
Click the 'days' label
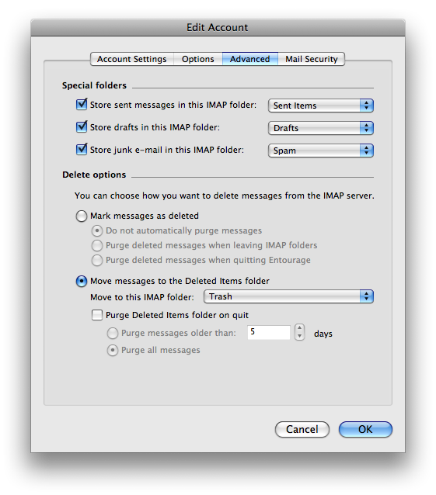click(323, 334)
